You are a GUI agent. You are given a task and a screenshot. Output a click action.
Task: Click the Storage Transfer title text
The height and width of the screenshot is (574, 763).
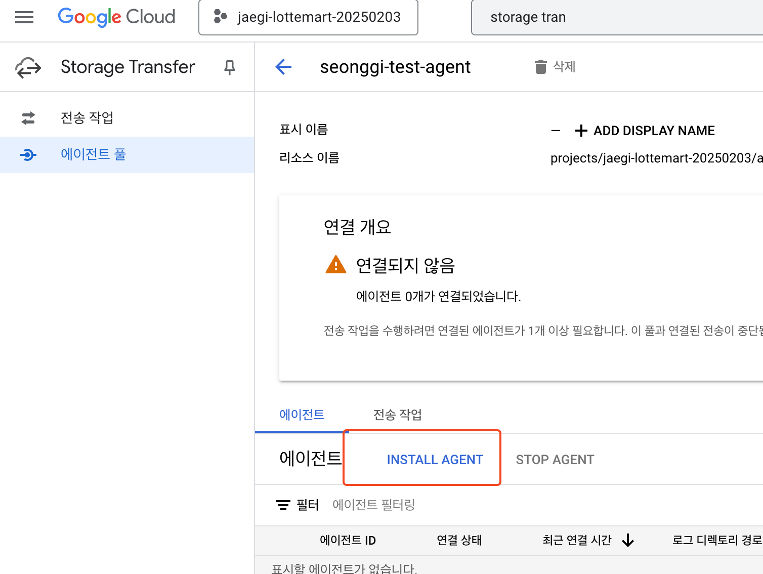tap(128, 67)
